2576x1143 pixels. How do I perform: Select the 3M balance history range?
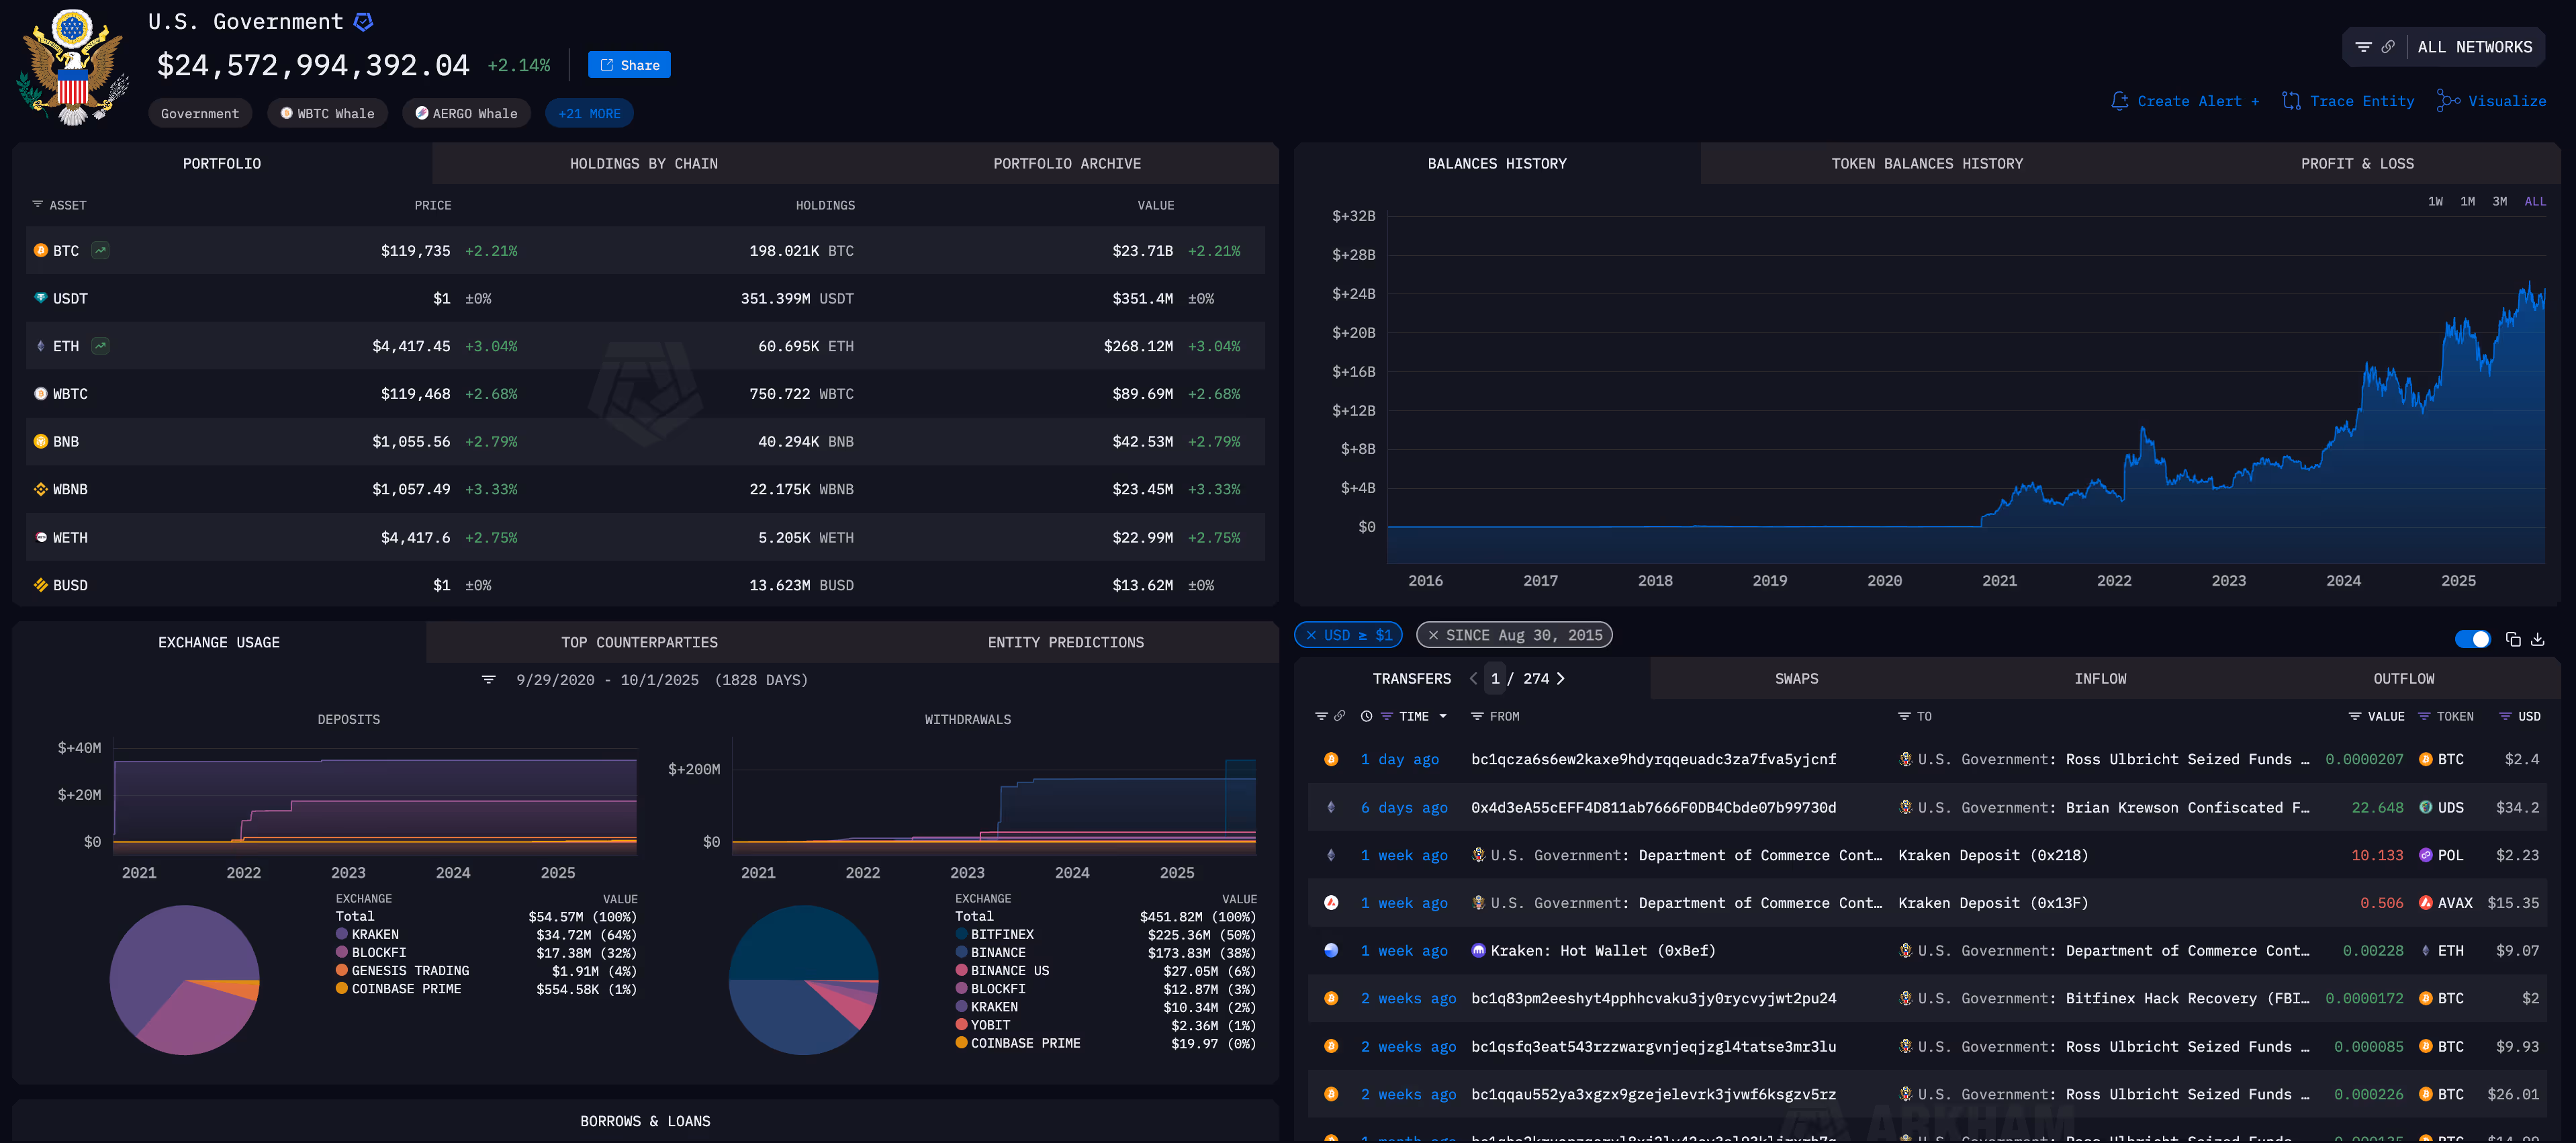2499,201
